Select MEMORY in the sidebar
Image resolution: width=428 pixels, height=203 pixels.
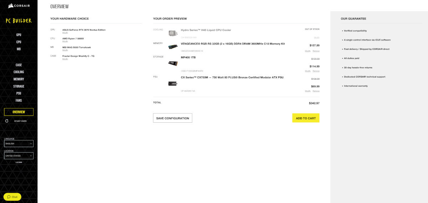[19, 79]
